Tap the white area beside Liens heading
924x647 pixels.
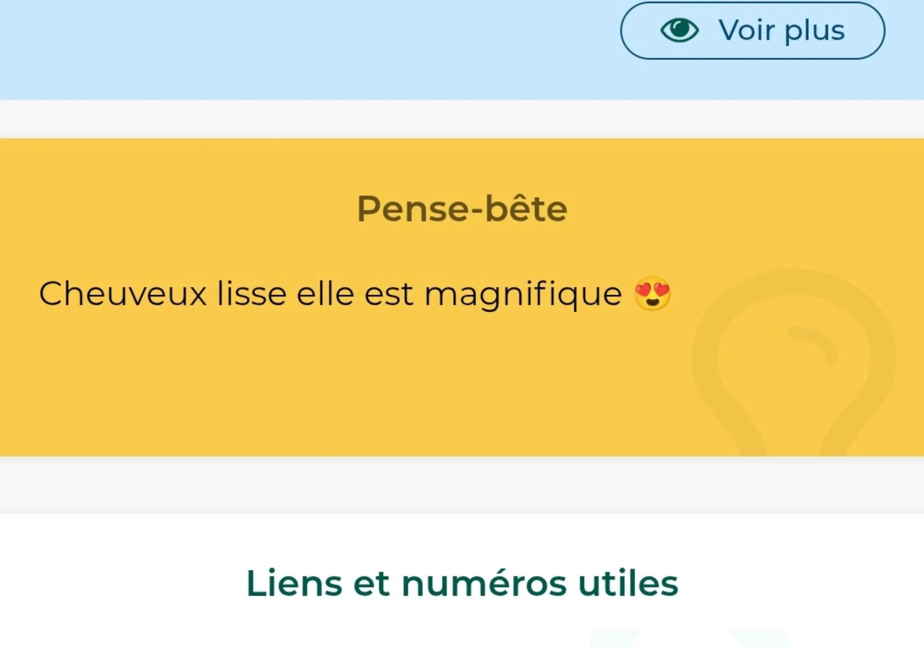[121, 583]
